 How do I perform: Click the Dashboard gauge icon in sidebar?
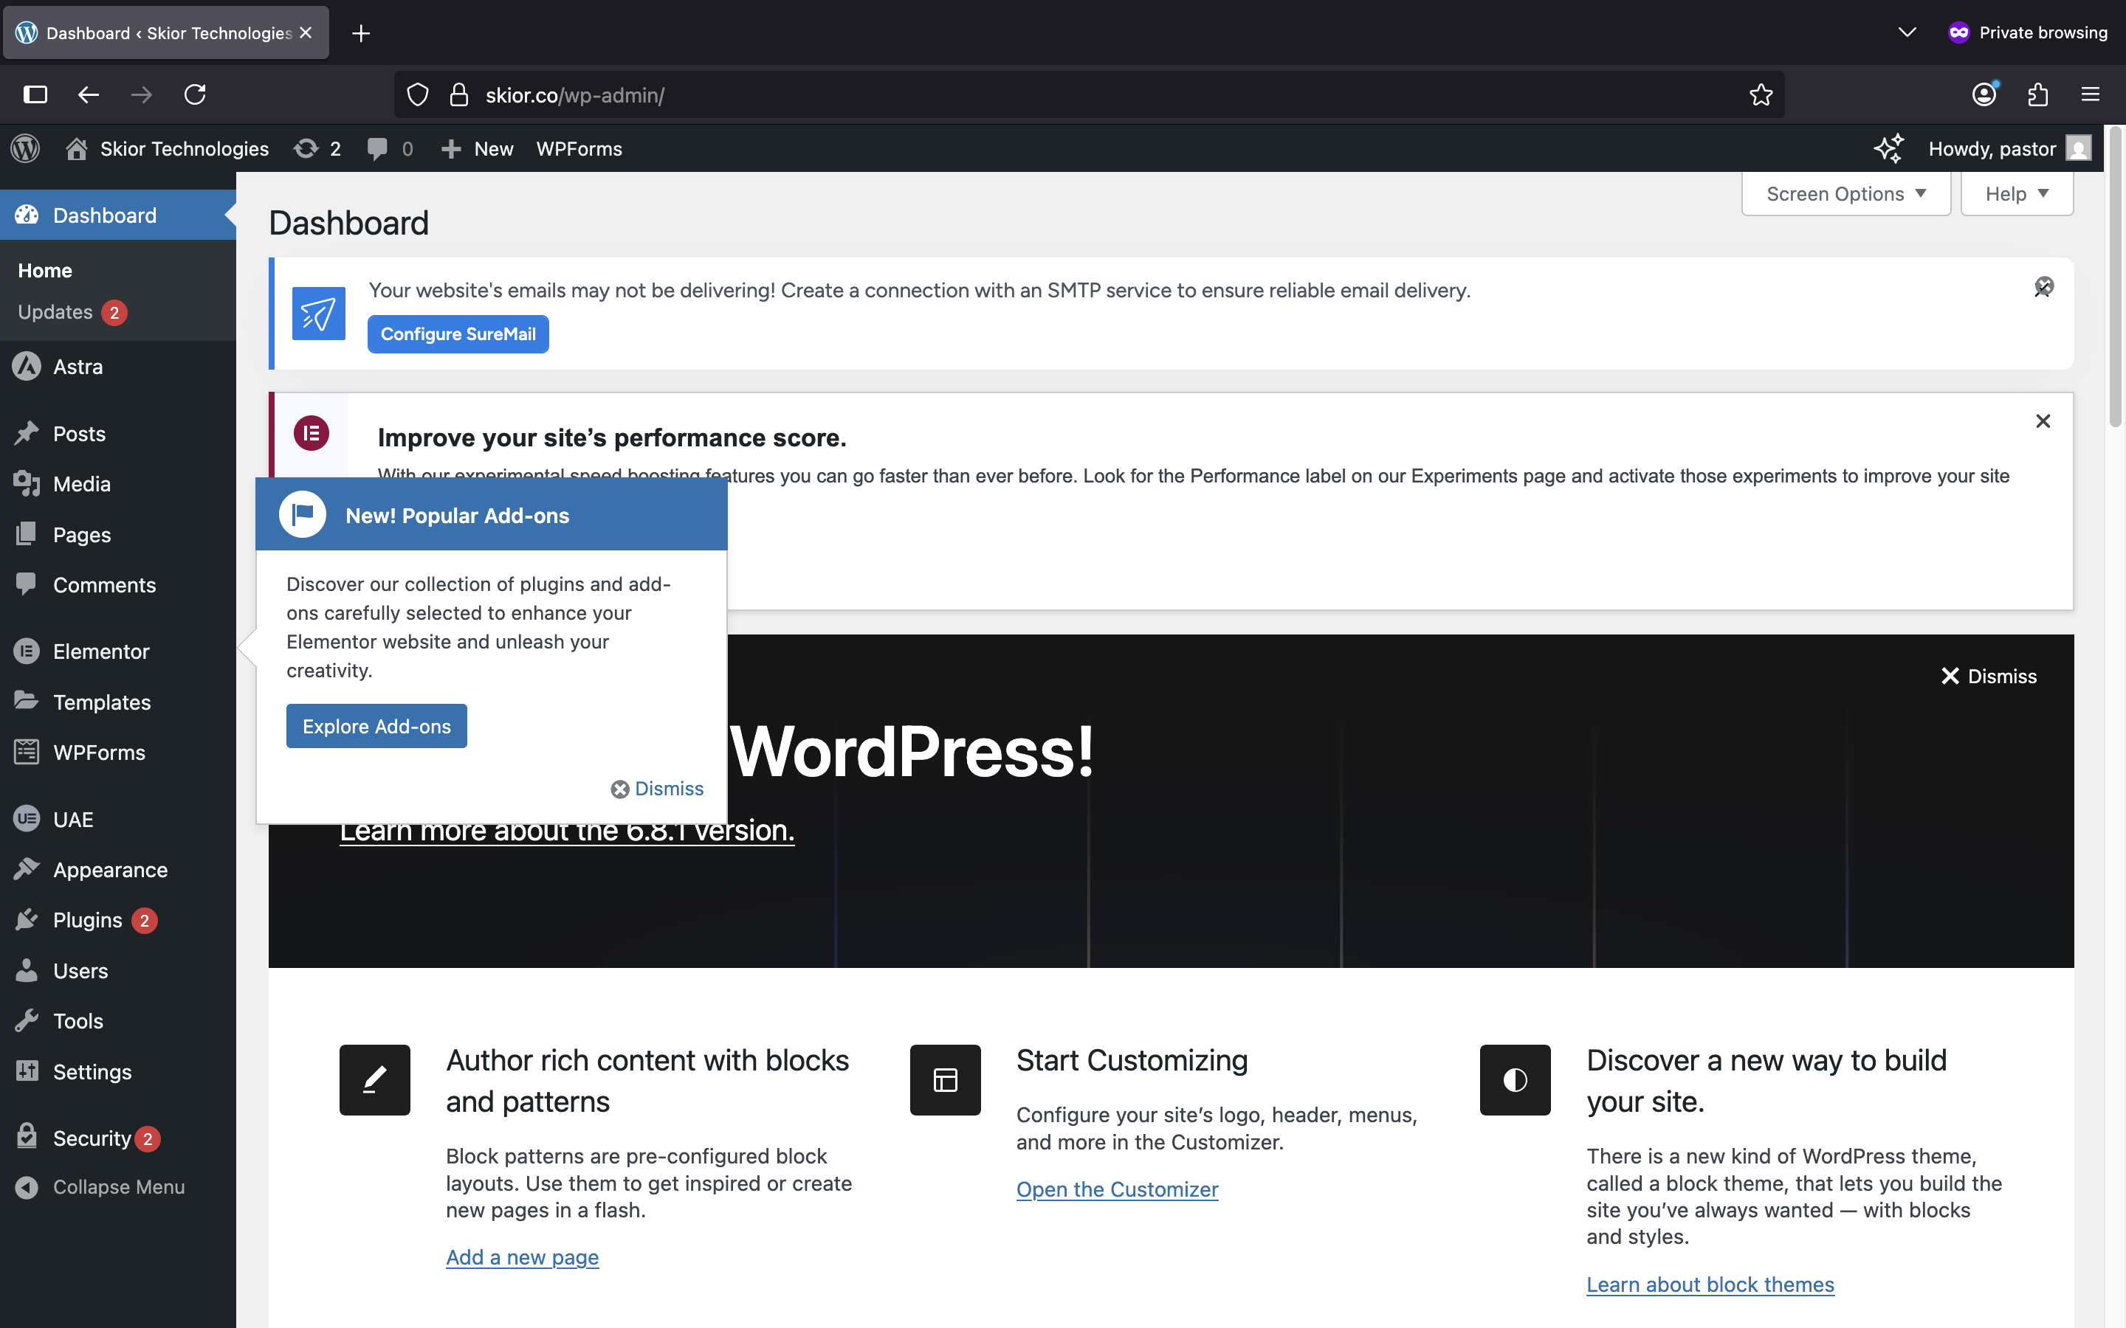coord(27,215)
